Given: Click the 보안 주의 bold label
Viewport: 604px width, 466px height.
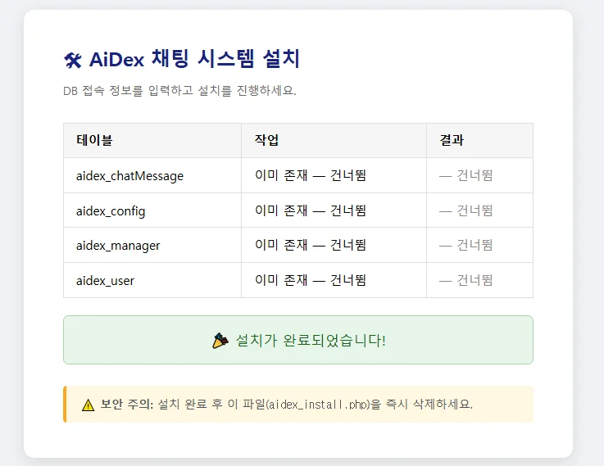Looking at the screenshot, I should point(127,405).
